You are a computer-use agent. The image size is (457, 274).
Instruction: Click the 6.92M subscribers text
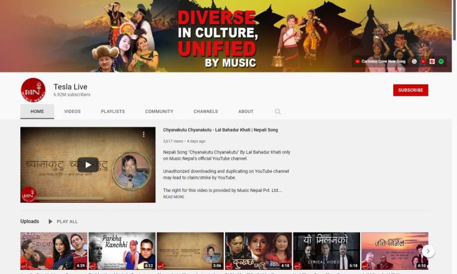[x=71, y=95]
